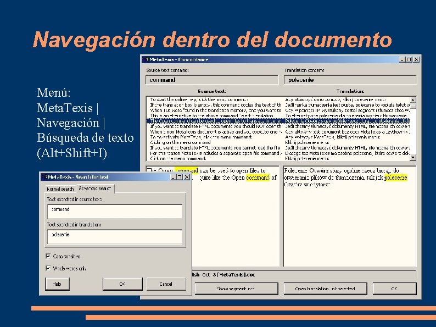Toggle the Case sensitive checkbox
The image size is (436, 327).
tap(48, 256)
